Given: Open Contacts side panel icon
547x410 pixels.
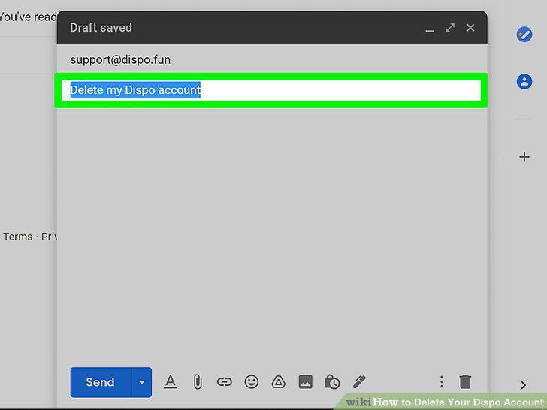Looking at the screenshot, I should tap(524, 82).
